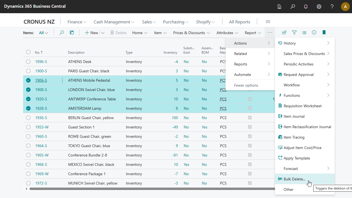Screen dimensions: 352x198
Task: Search the Items list with magnifier icon
Action: point(62,33)
